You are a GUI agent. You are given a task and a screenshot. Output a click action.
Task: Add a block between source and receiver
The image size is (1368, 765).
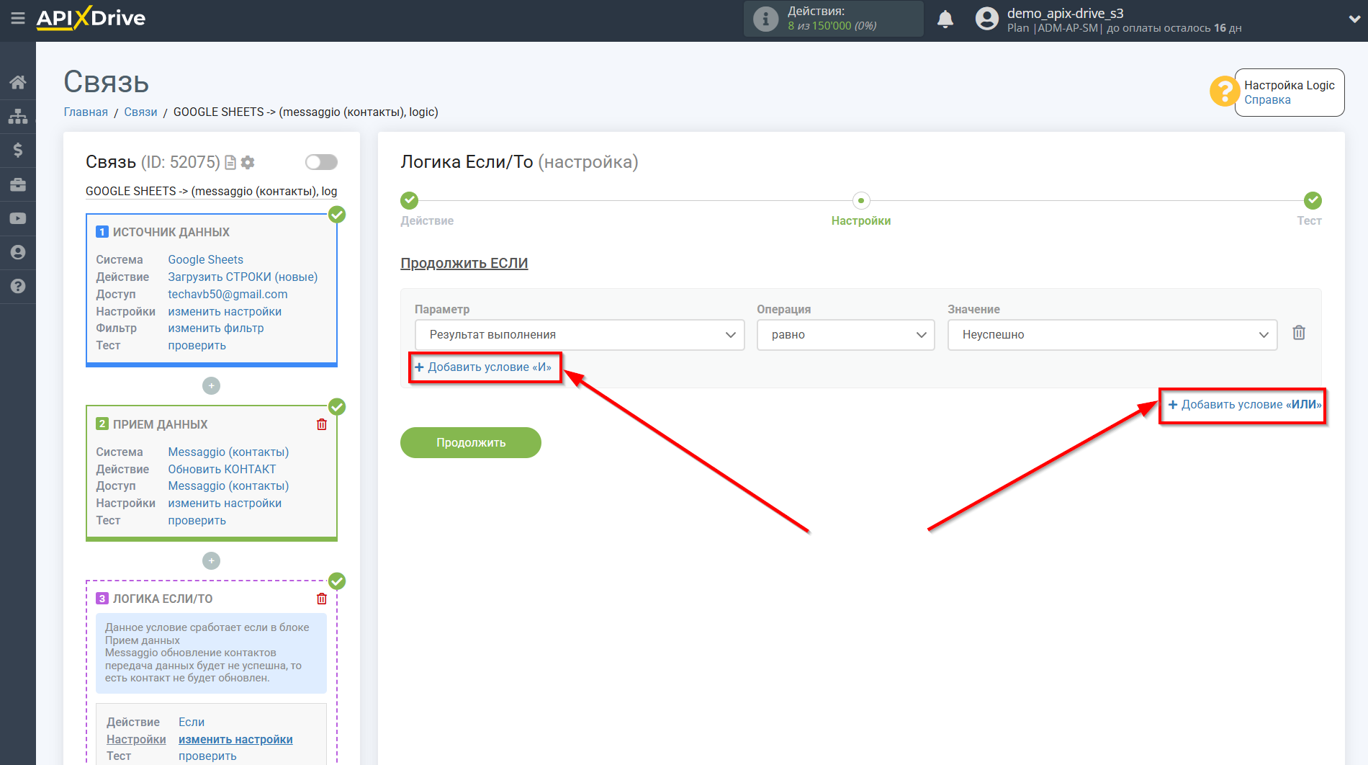211,386
